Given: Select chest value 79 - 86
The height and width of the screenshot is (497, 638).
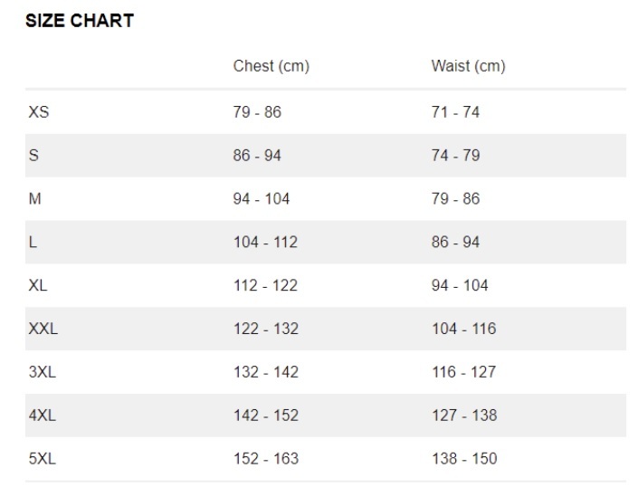Looking at the screenshot, I should pyautogui.click(x=257, y=112).
